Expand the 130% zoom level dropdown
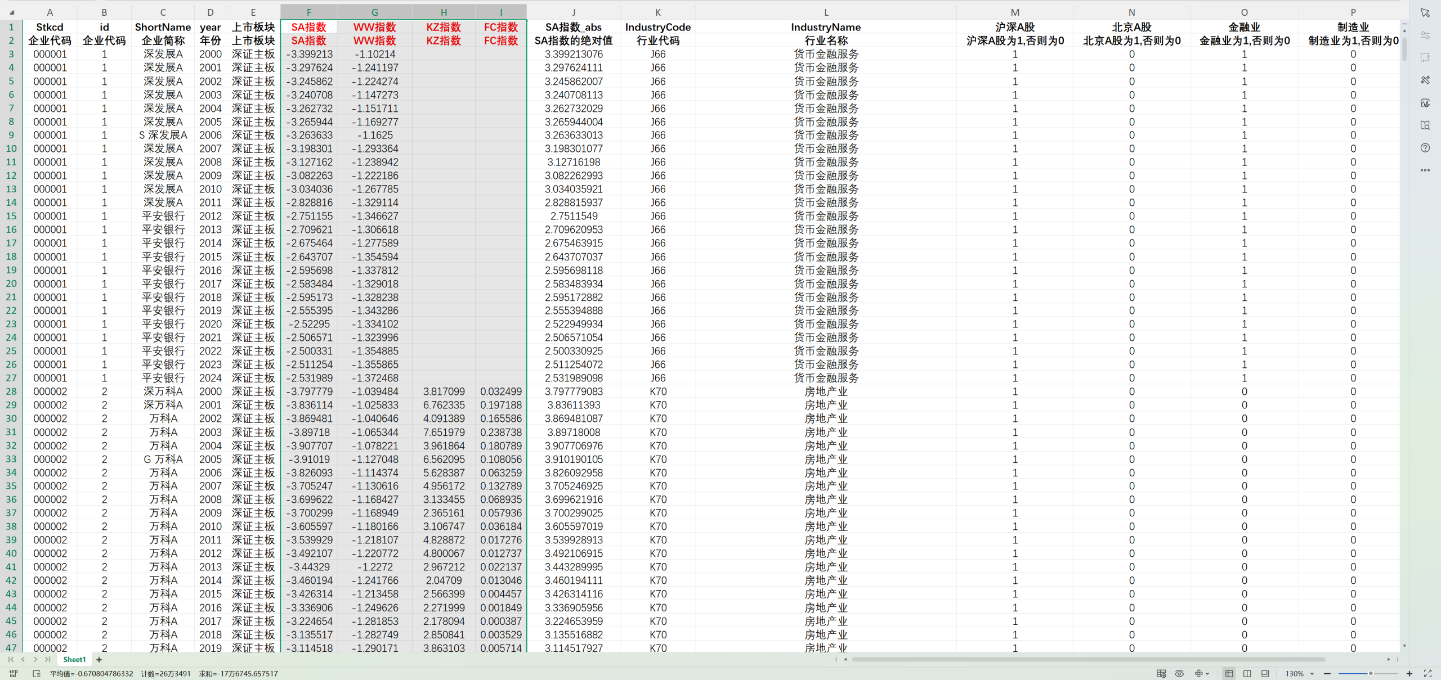Image resolution: width=1441 pixels, height=680 pixels. point(1312,674)
